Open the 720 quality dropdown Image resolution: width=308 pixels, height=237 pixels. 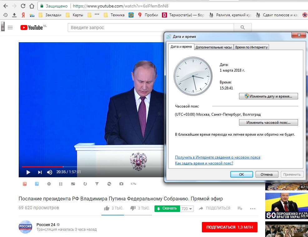(x=187, y=209)
